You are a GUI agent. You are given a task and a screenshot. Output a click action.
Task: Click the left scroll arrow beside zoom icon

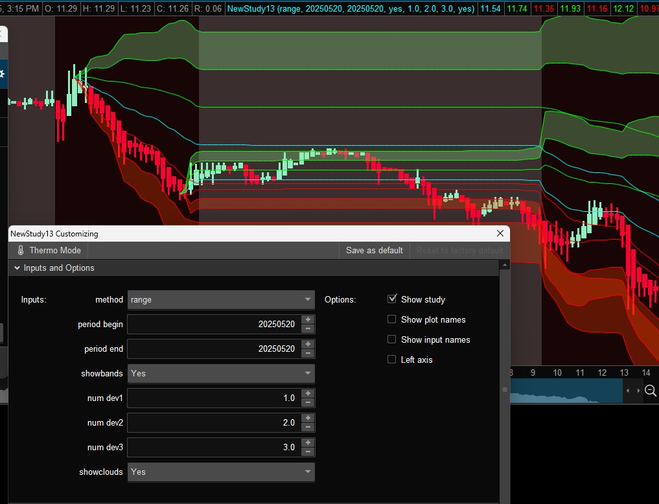coord(628,391)
